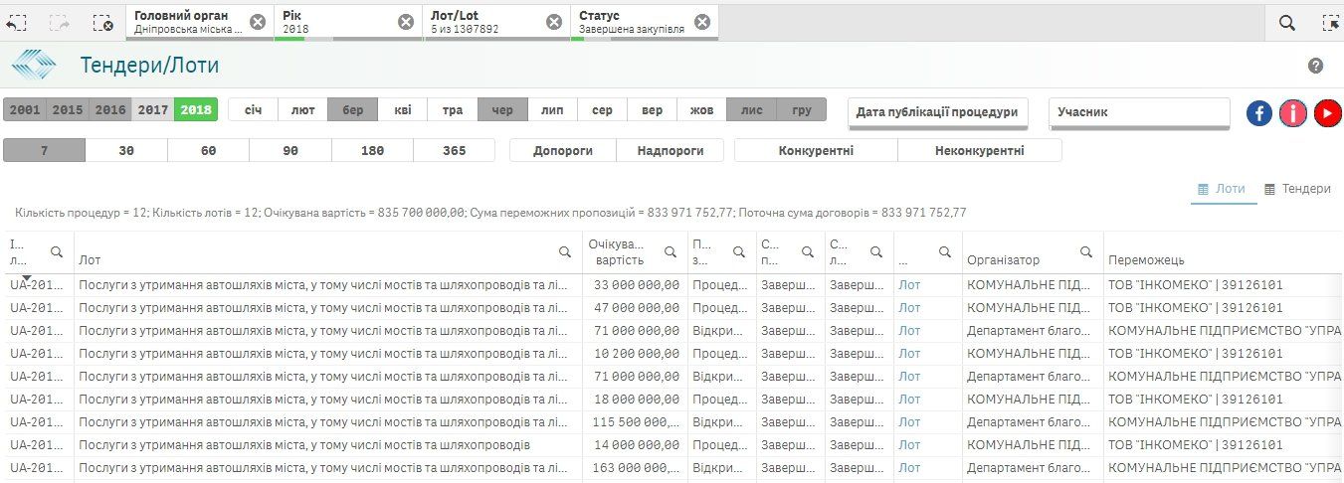Viewport: 1344px width, 483px height.
Task: Filter by Надпороги procedures
Action: tap(670, 151)
